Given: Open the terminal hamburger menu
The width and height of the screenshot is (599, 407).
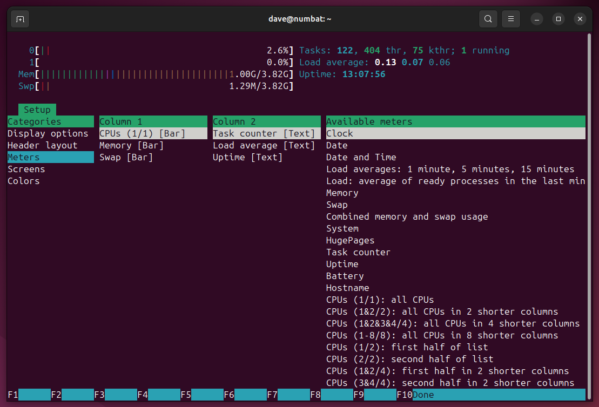Looking at the screenshot, I should pos(510,19).
